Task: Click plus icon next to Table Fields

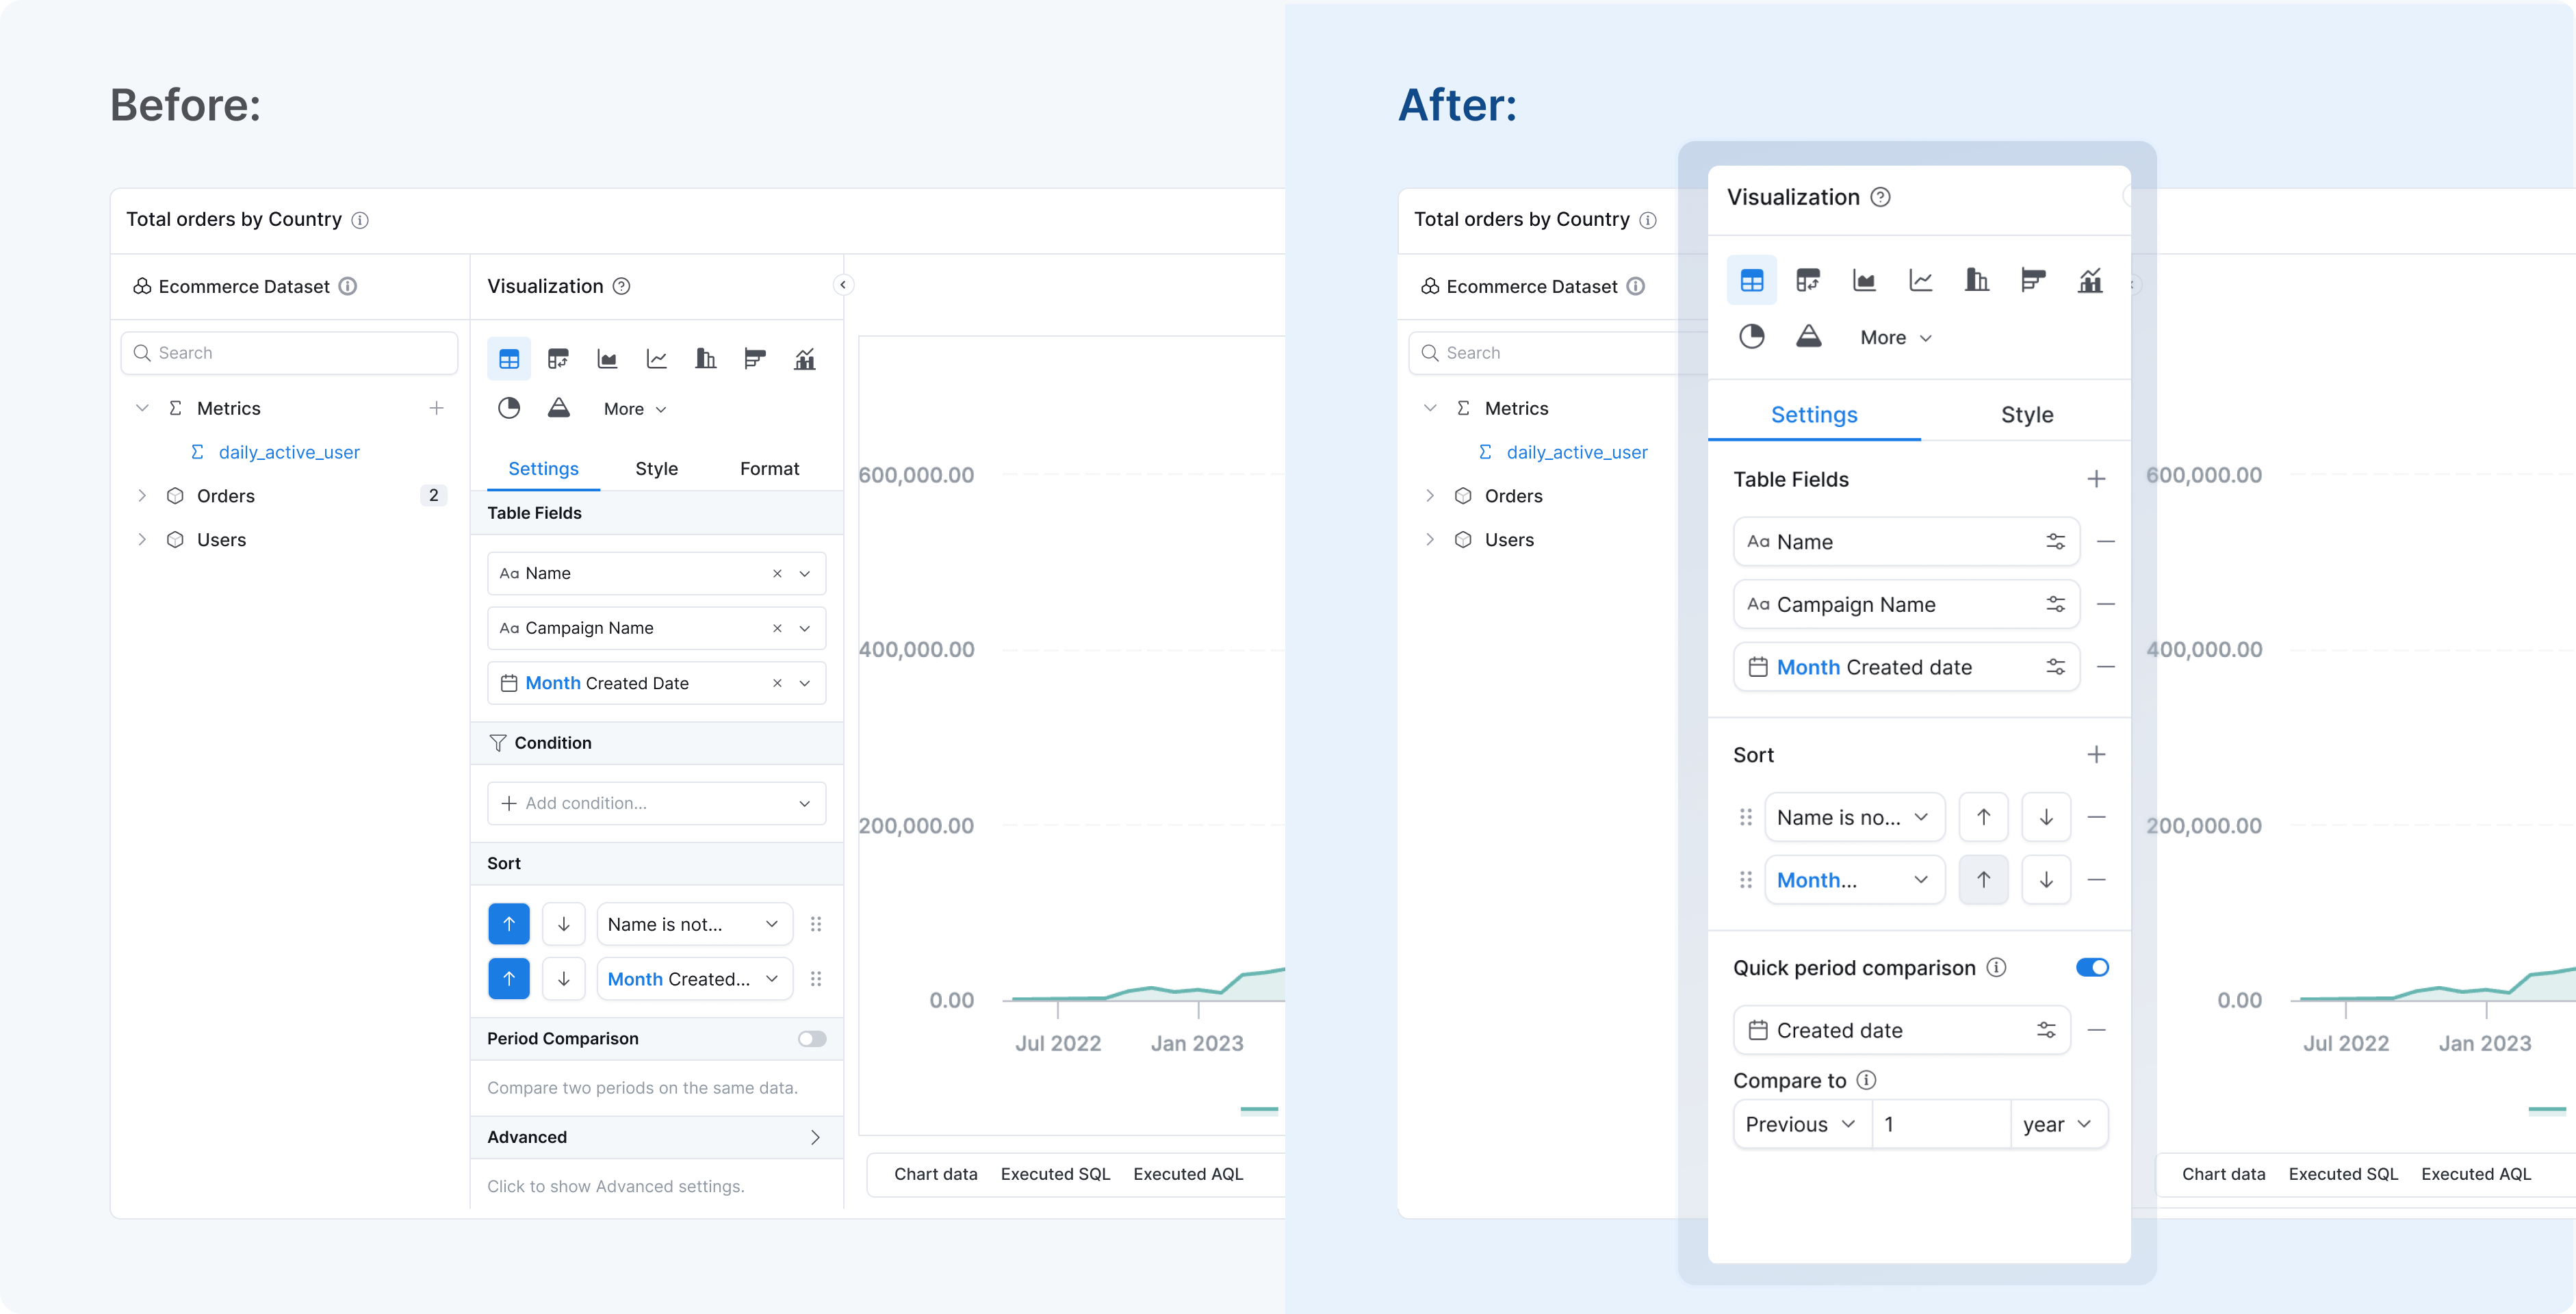Action: [2096, 479]
